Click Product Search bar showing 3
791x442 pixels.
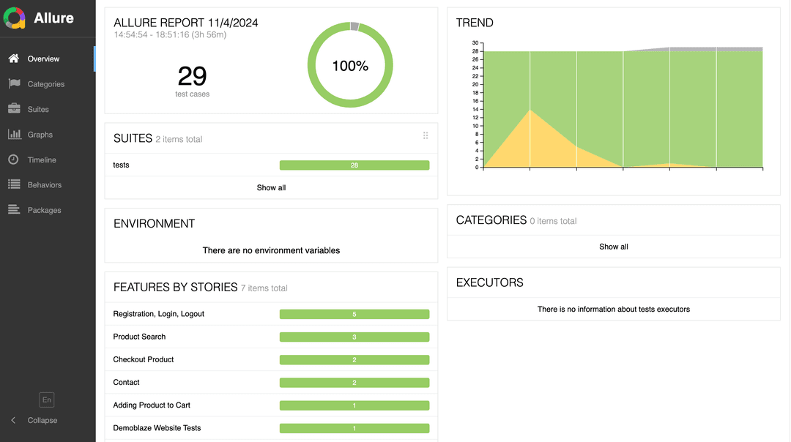click(354, 337)
